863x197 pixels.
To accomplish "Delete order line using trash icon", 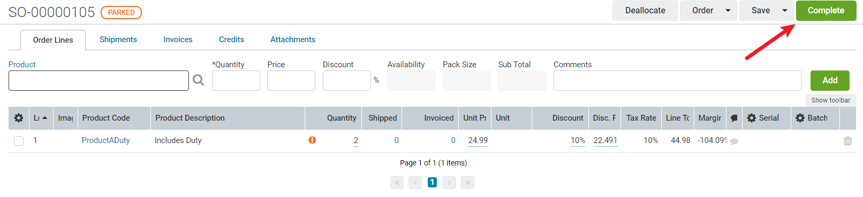I will (848, 141).
